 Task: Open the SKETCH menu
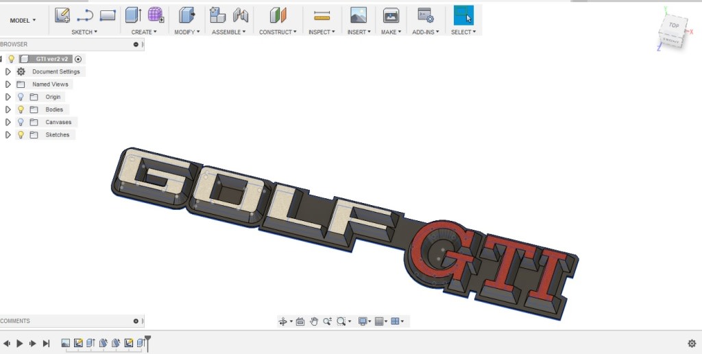tap(84, 32)
